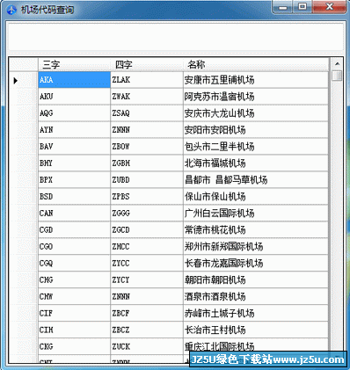Click the 四字 column header

coord(147,64)
